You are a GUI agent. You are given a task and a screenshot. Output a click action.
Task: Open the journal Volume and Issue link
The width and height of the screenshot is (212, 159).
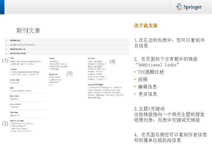tap(25, 74)
